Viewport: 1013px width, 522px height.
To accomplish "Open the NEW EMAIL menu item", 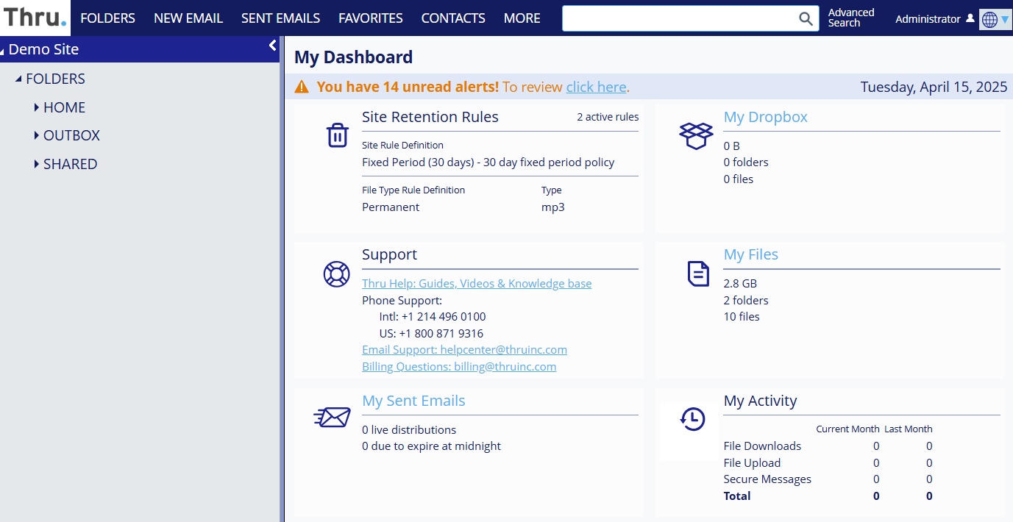I will tap(188, 18).
